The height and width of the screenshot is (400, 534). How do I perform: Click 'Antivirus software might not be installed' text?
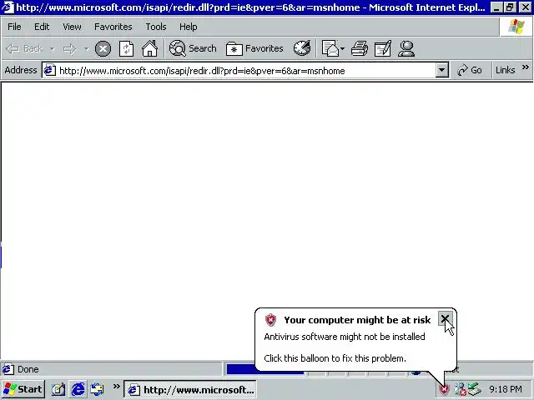click(345, 337)
